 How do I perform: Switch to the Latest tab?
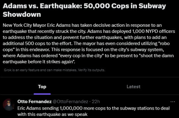pyautogui.click(x=133, y=87)
